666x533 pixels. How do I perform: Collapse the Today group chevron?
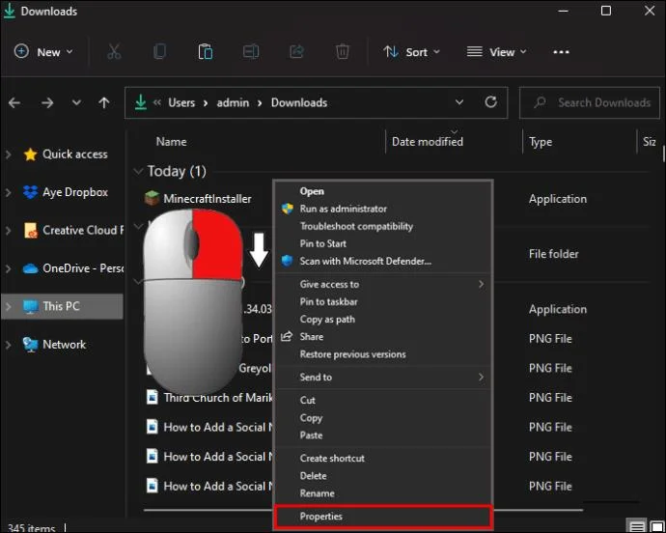[x=138, y=171]
